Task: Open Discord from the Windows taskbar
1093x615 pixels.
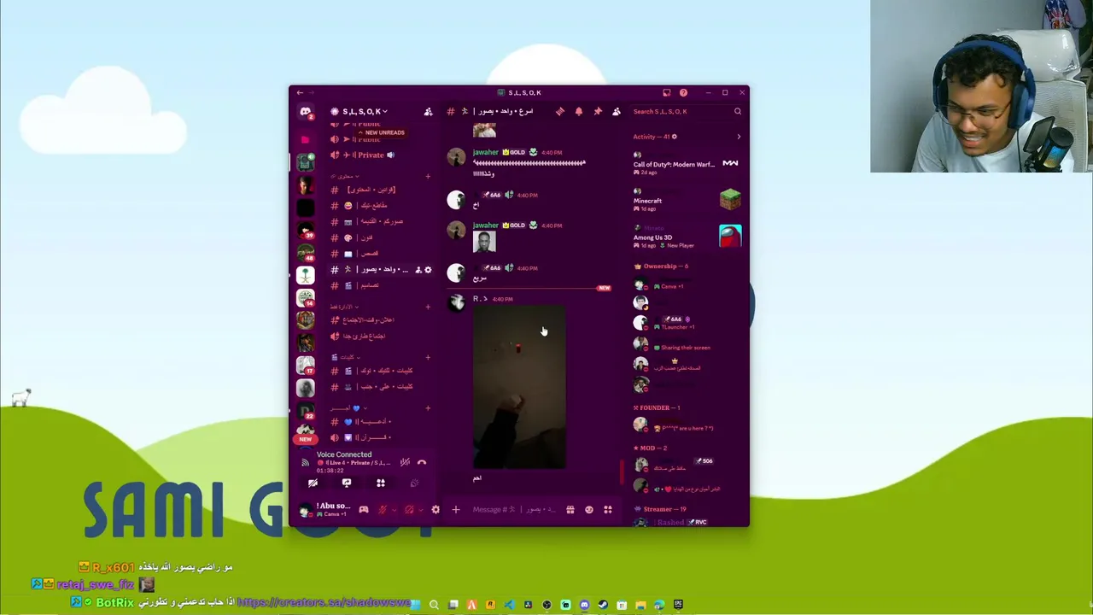Action: [x=584, y=605]
